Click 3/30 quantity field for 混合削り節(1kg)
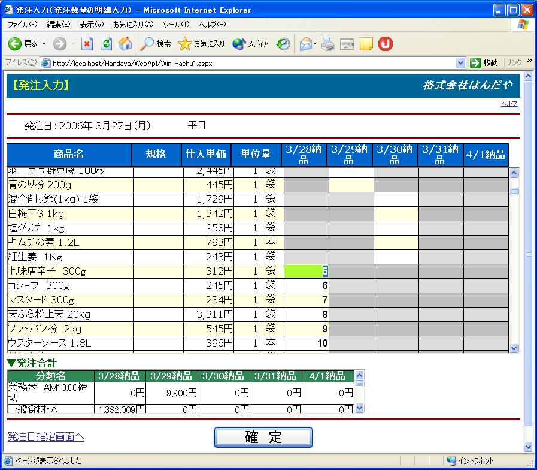537x470 pixels. (x=396, y=199)
